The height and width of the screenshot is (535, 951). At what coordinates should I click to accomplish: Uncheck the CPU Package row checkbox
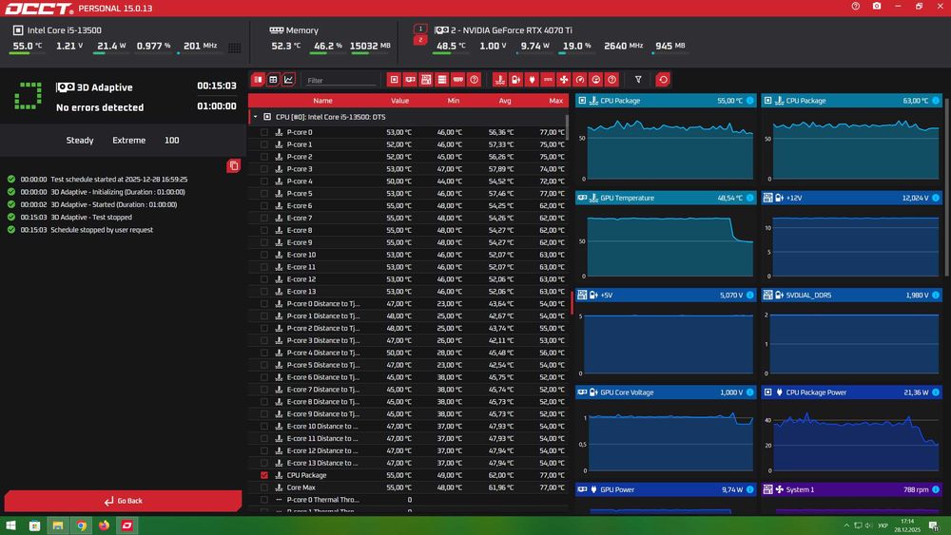point(263,475)
